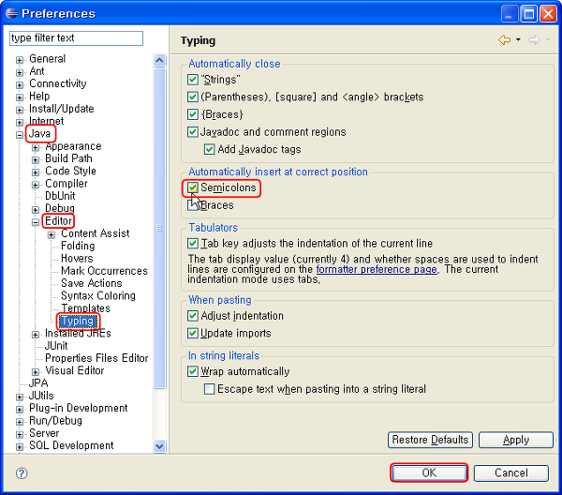Image resolution: width=562 pixels, height=495 pixels.
Task: Expand the Visual Editor tree node
Action: (x=36, y=372)
